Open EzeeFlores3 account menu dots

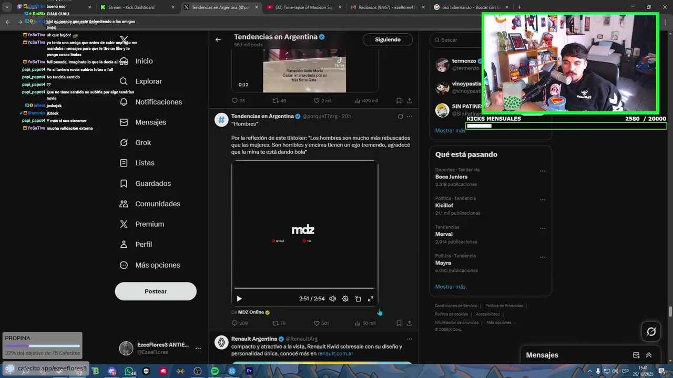point(198,348)
